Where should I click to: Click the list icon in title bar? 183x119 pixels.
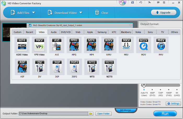(x=164, y=2)
